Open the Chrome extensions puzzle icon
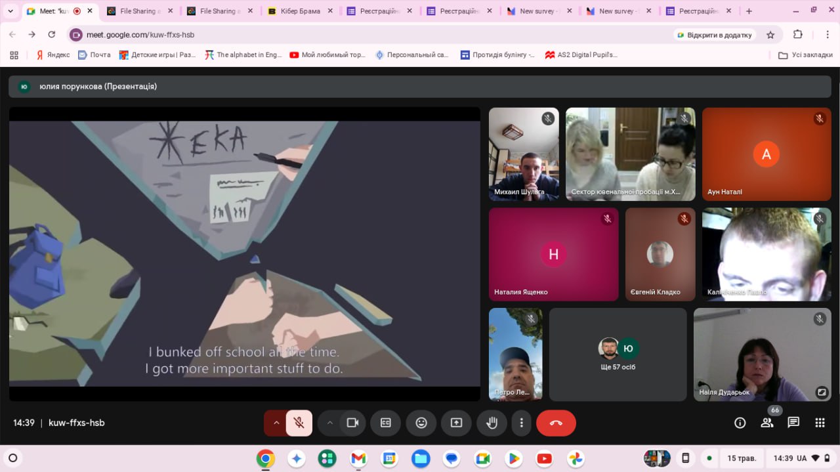Screen dimensions: 840x472 point(798,35)
